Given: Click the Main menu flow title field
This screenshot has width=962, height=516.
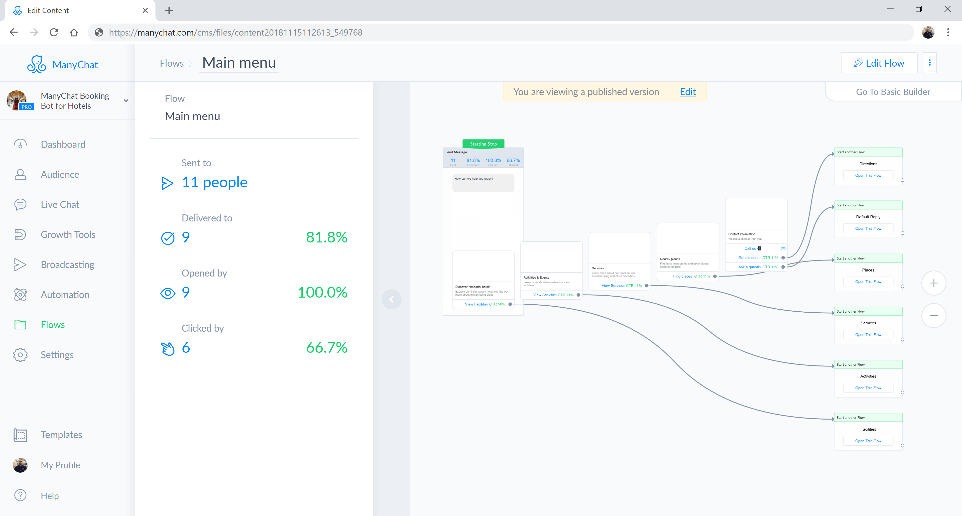Looking at the screenshot, I should coord(239,63).
